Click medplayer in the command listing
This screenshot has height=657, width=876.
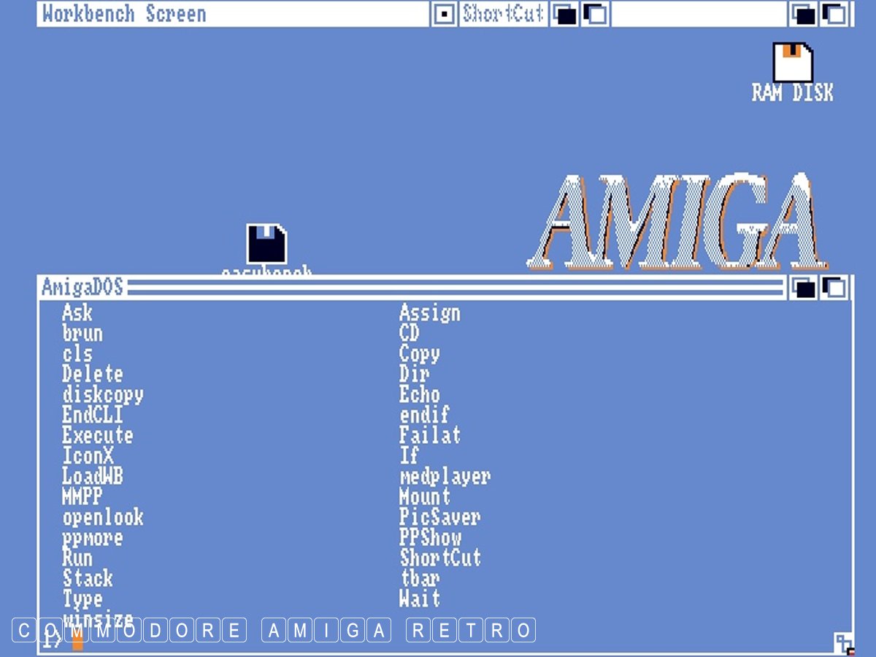445,477
